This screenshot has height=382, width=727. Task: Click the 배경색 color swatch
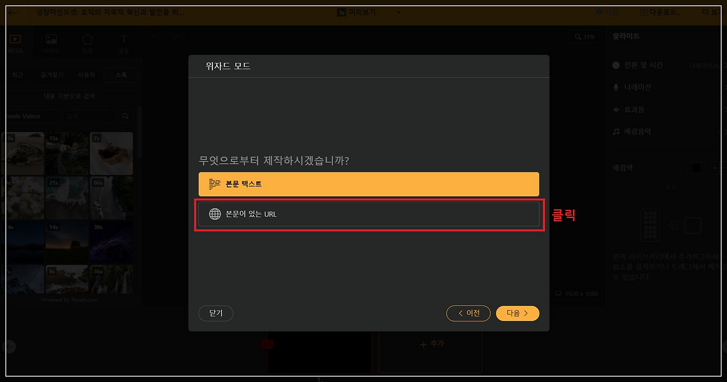pyautogui.click(x=696, y=168)
